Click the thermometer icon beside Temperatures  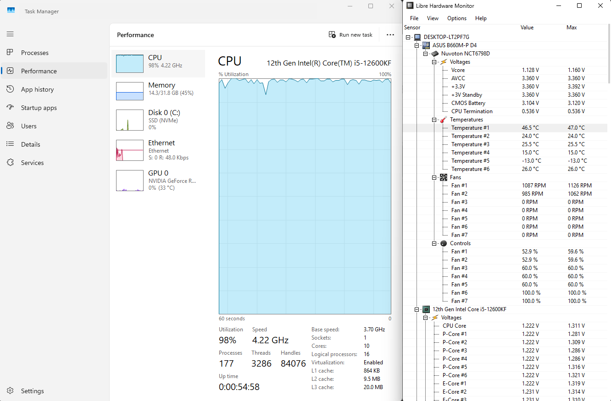point(444,120)
